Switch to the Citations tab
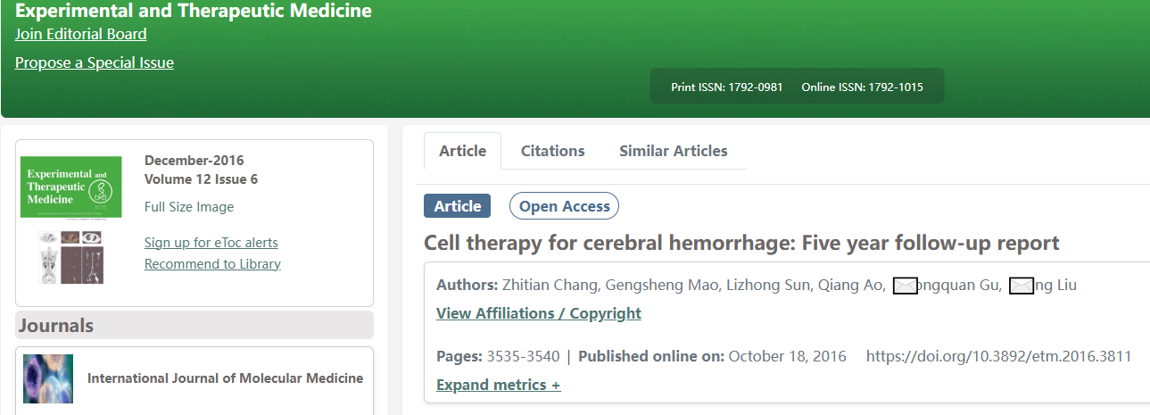Image resolution: width=1150 pixels, height=415 pixels. point(552,151)
